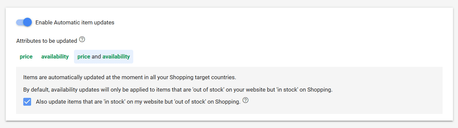Click 'availability' inside the highlighted combined option
Screen dimensions: 458x128
tap(116, 56)
